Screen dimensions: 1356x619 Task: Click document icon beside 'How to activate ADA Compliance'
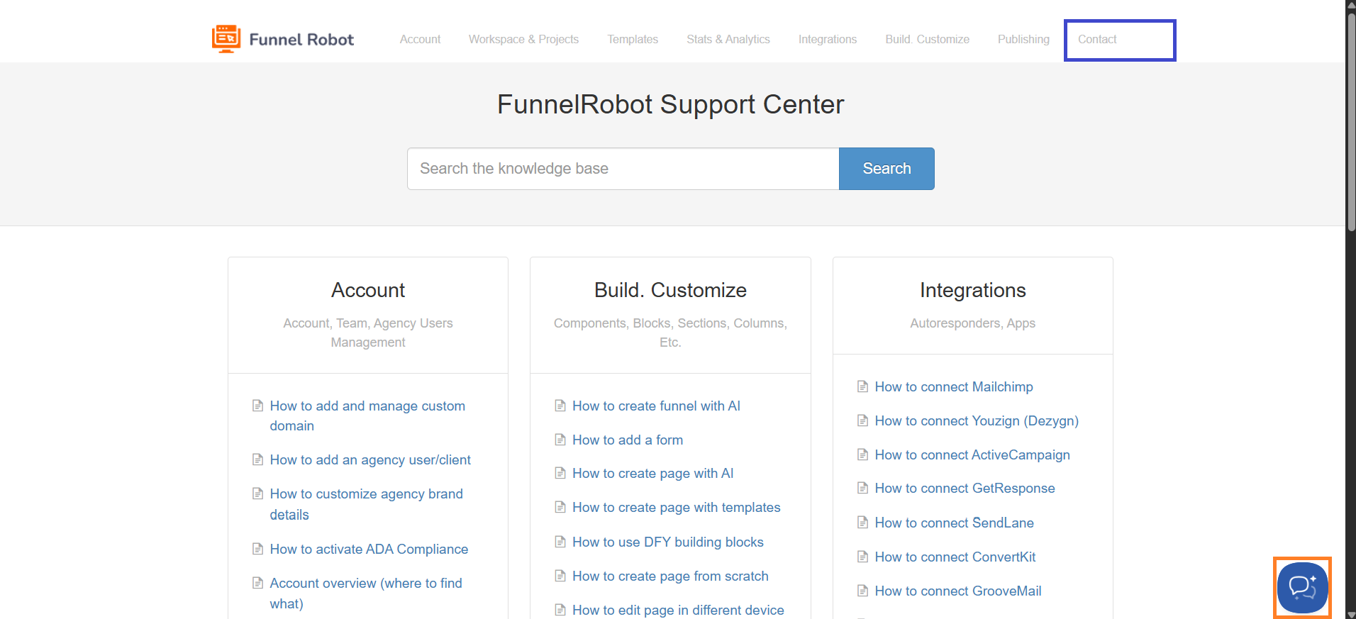258,549
